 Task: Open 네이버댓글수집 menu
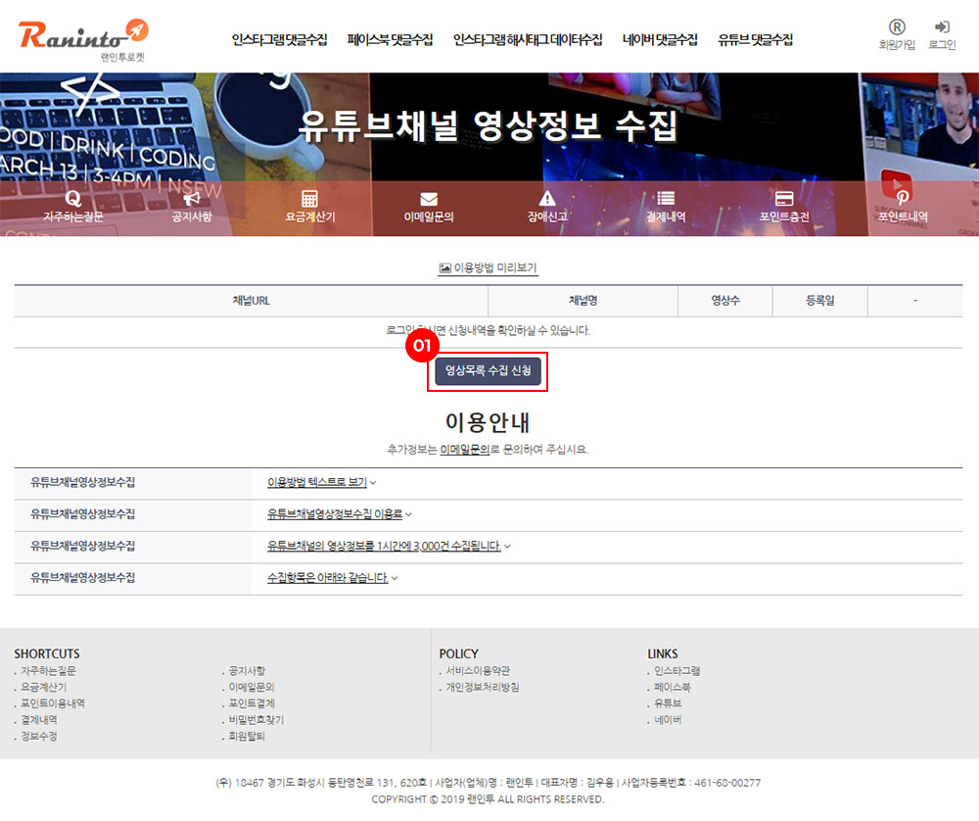pyautogui.click(x=660, y=40)
